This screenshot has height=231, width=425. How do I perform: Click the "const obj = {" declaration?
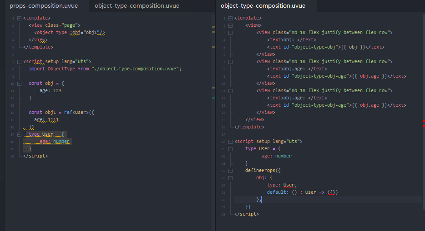pyautogui.click(x=46, y=83)
